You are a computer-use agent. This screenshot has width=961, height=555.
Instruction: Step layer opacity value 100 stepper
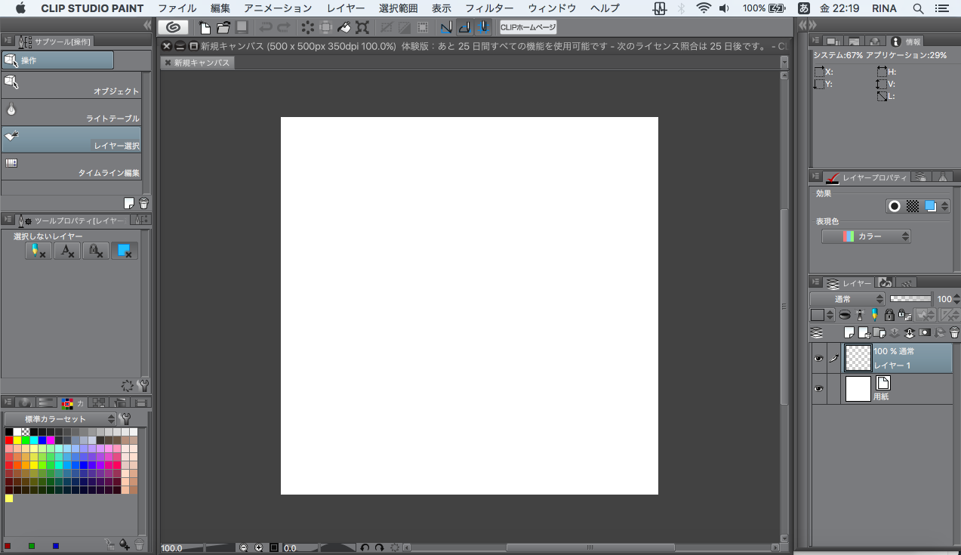[x=957, y=299]
